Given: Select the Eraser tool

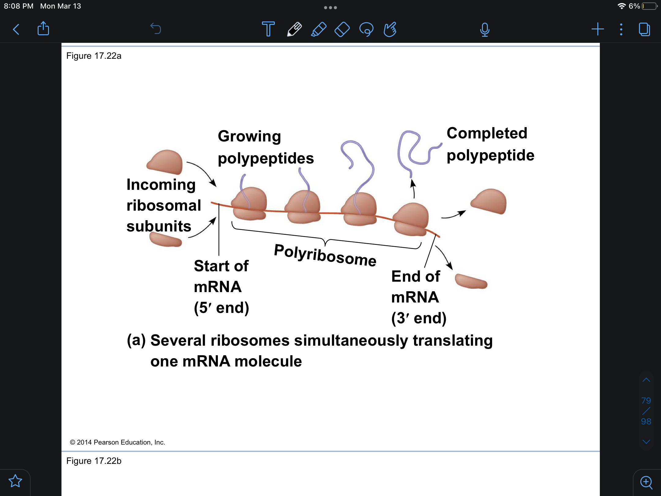Looking at the screenshot, I should pos(342,29).
